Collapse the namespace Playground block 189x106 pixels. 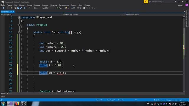(19, 18)
